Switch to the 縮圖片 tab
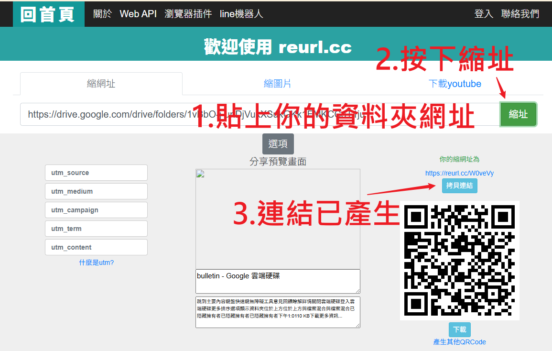 pyautogui.click(x=277, y=84)
